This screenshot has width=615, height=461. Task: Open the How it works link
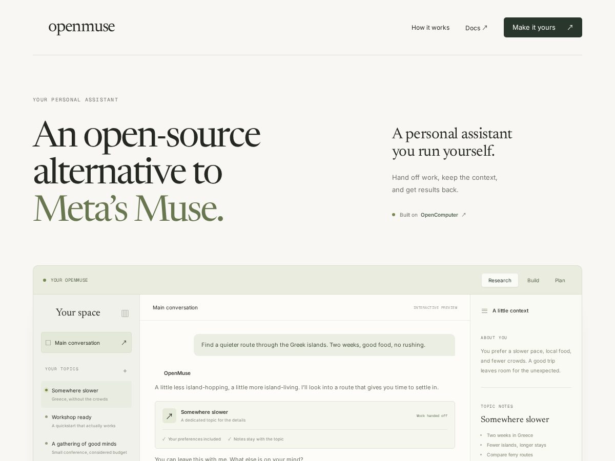[430, 28]
